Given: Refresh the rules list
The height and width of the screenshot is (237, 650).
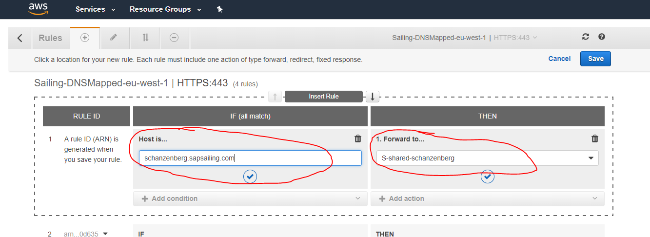Looking at the screenshot, I should pyautogui.click(x=586, y=37).
